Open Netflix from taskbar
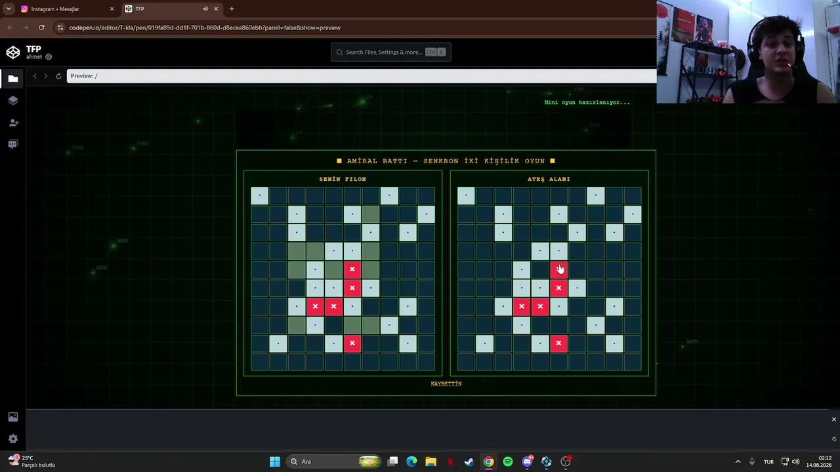The image size is (840, 472). click(x=450, y=462)
